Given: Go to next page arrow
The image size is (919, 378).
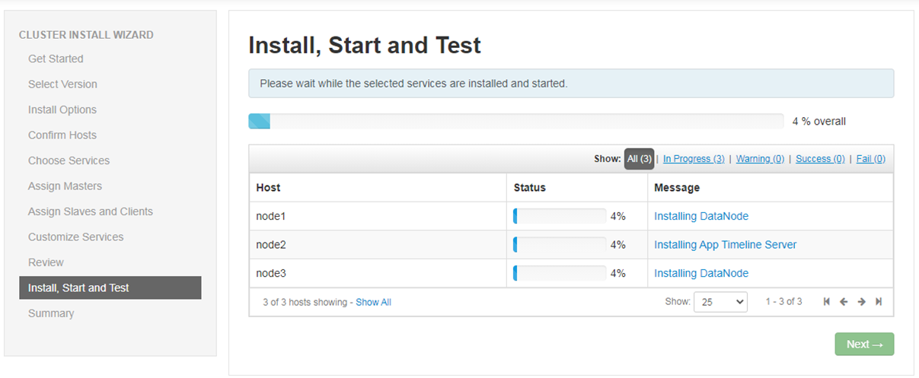Looking at the screenshot, I should point(861,302).
